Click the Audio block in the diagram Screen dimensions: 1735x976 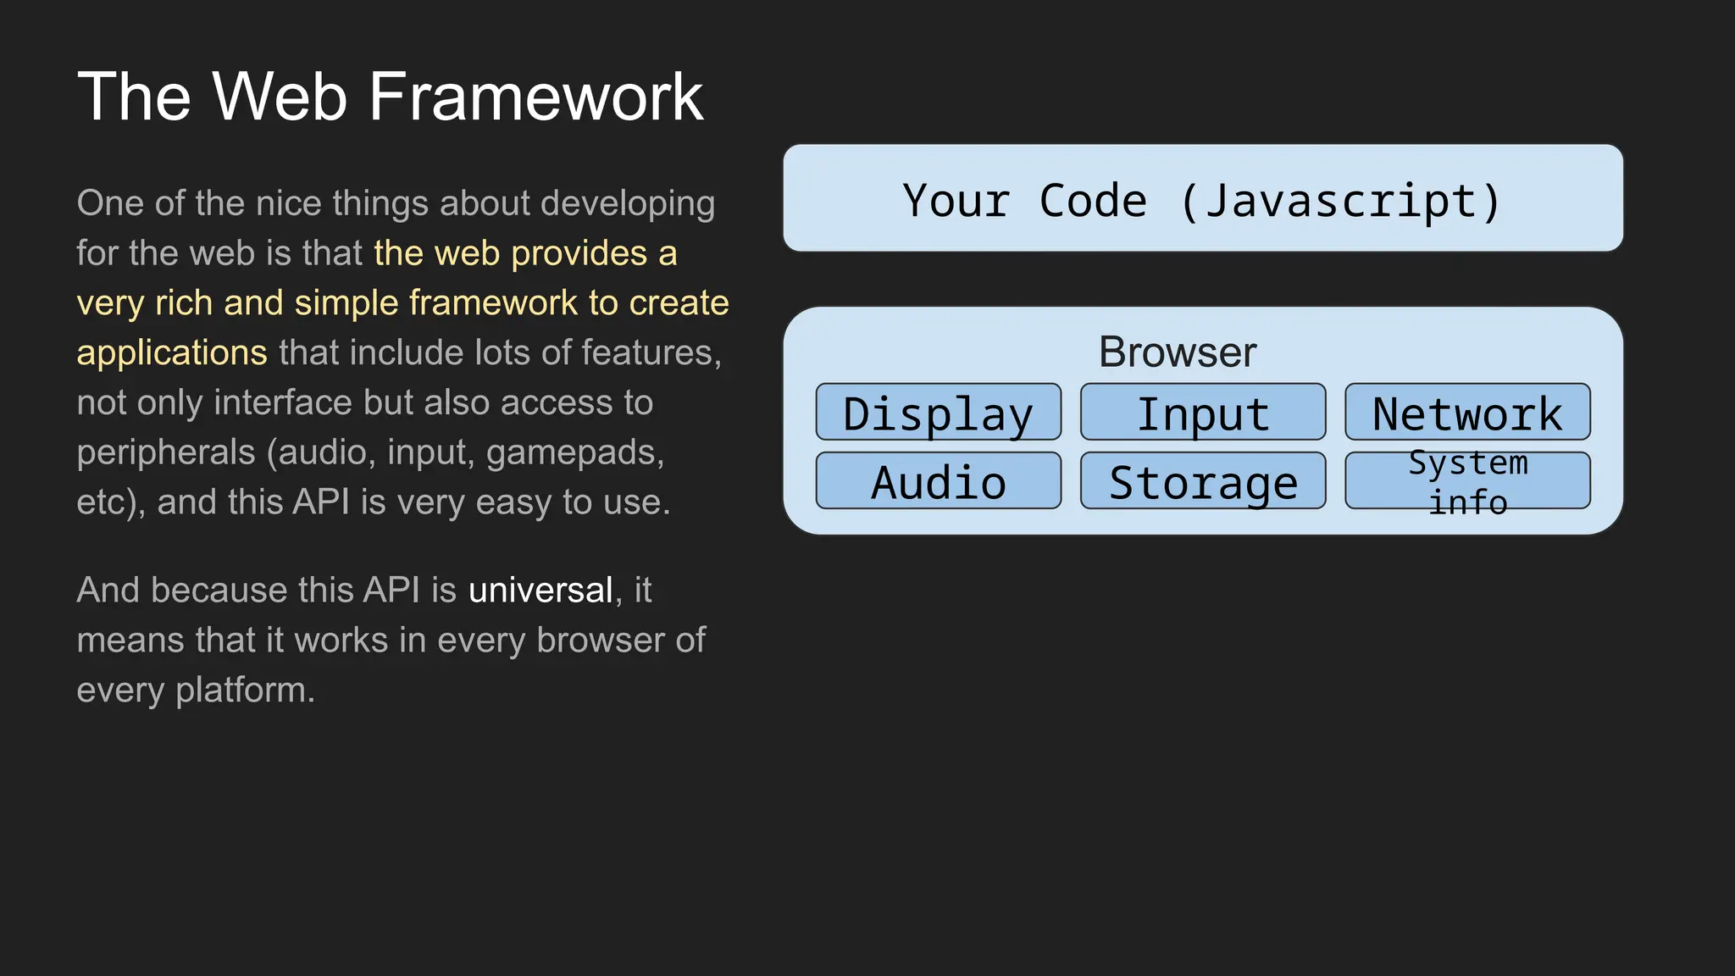(939, 480)
